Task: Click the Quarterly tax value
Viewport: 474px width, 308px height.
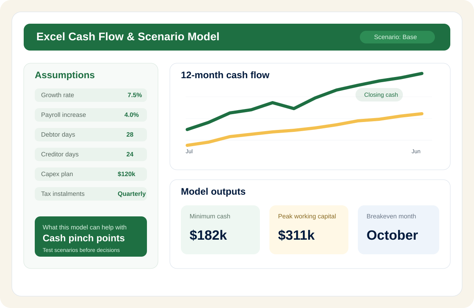Action: [x=132, y=194]
